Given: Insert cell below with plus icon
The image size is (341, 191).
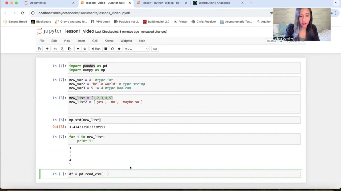Looking at the screenshot, I should (47, 49).
